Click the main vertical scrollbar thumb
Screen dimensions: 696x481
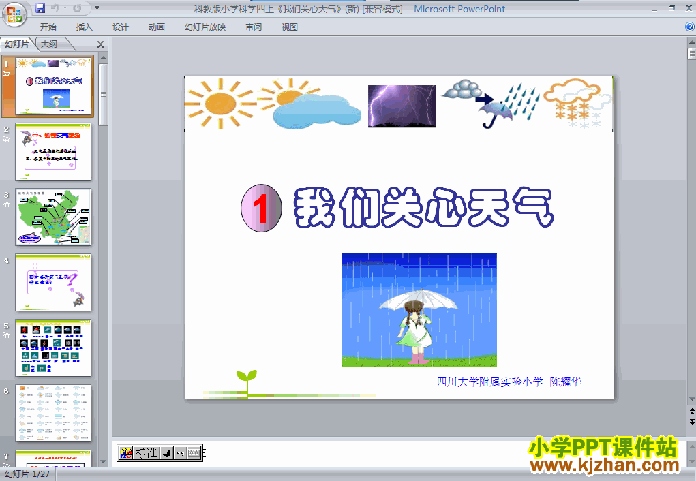click(691, 54)
